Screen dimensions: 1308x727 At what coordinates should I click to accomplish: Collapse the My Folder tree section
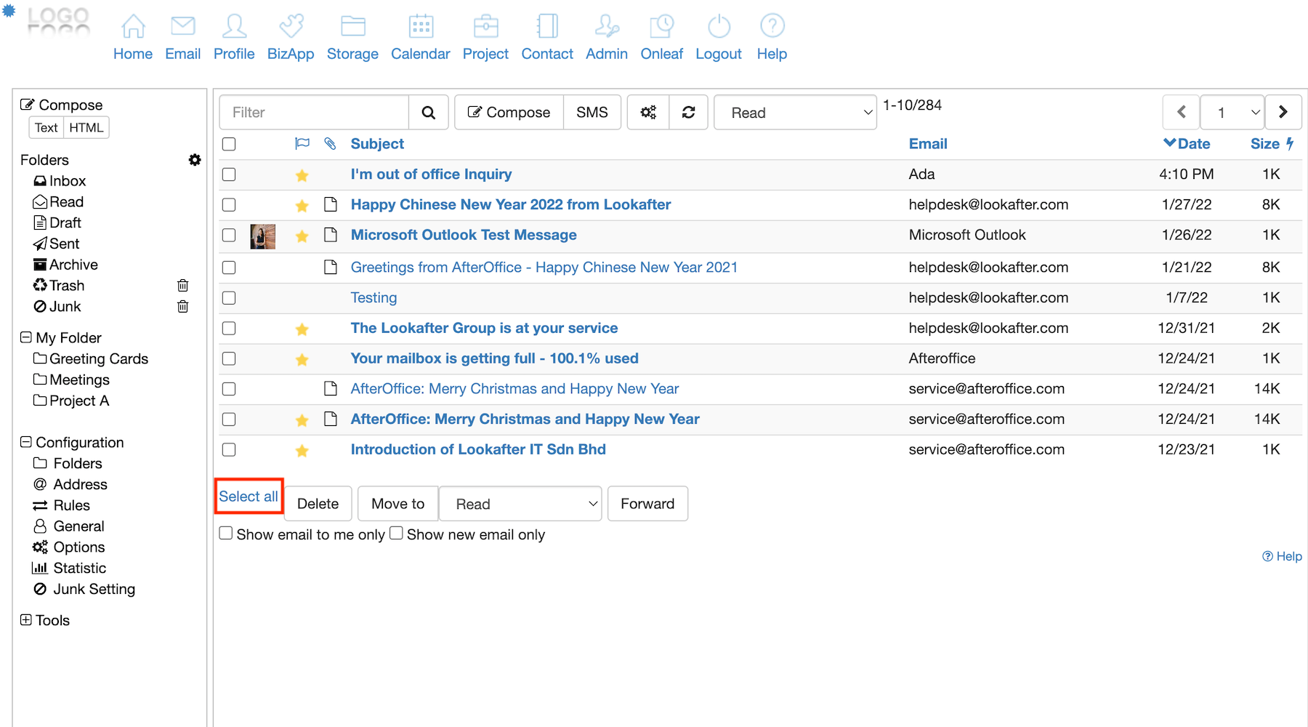[26, 337]
